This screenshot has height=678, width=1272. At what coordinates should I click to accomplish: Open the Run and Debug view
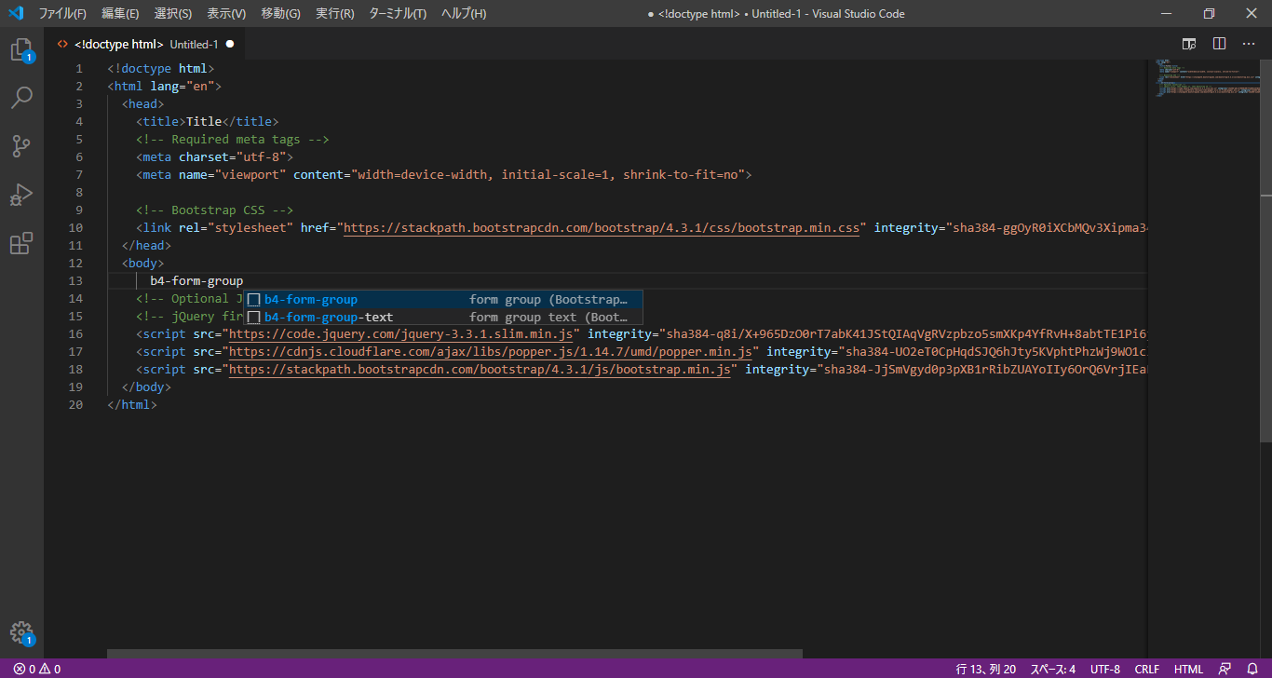click(21, 195)
